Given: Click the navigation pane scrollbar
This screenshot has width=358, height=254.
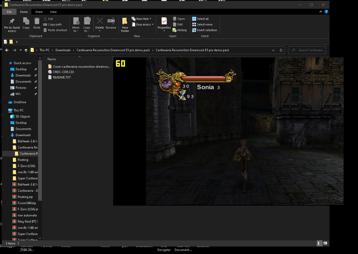Looking at the screenshot, I should (x=40, y=130).
